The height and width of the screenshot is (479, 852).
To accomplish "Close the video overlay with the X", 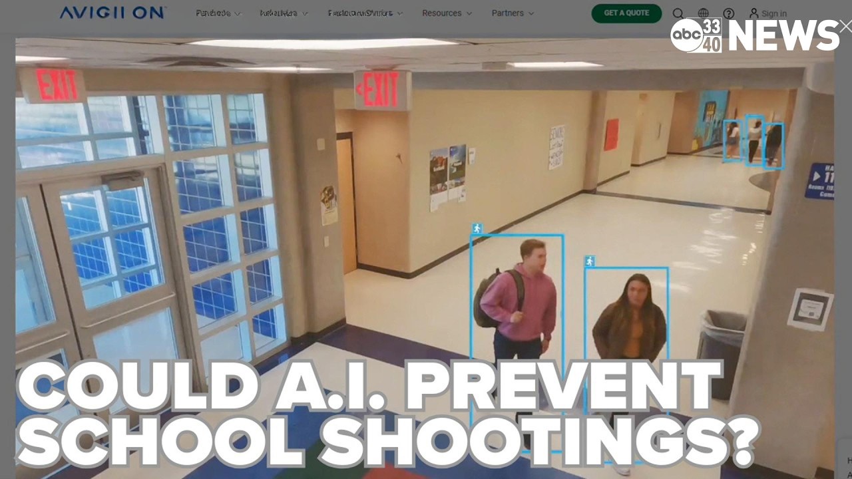I will tap(845, 26).
